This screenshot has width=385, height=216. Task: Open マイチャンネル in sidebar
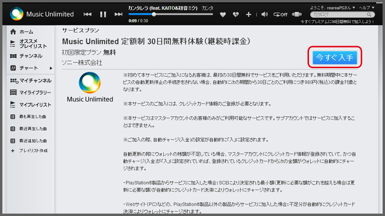31,81
